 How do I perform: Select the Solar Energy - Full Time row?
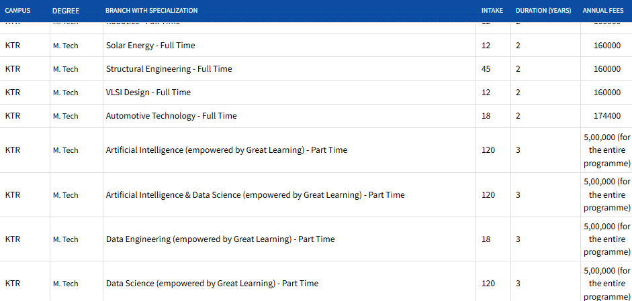click(x=150, y=46)
